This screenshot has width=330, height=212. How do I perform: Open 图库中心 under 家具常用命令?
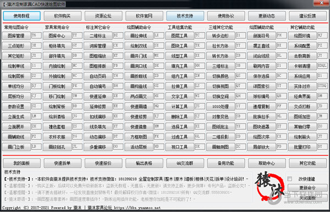(x=57, y=36)
